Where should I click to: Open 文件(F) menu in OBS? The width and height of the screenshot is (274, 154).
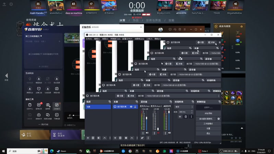89,39
